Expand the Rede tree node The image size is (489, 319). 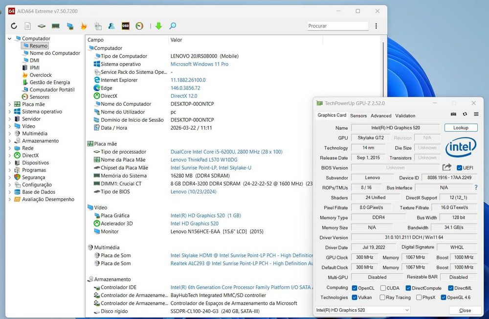tap(10, 148)
